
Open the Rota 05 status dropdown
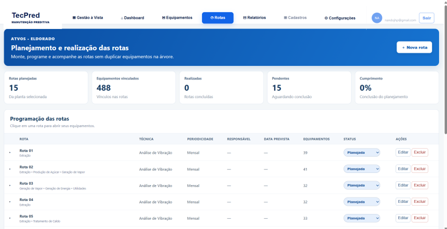pos(361,218)
